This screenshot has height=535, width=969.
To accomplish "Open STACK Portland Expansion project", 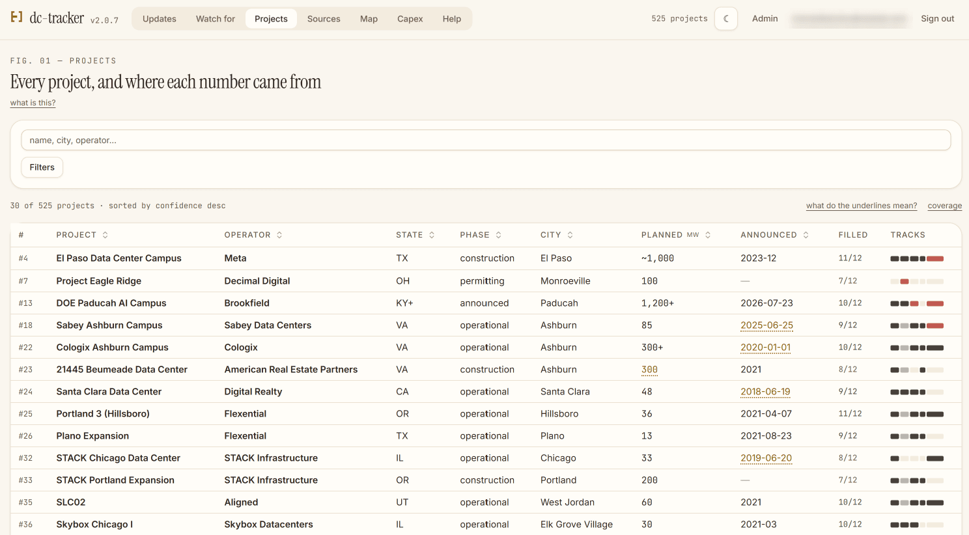I will pos(115,480).
